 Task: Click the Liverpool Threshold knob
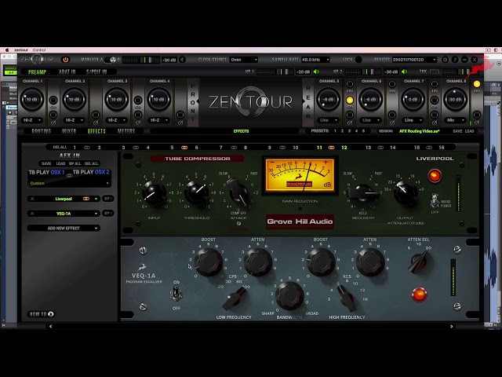point(196,192)
